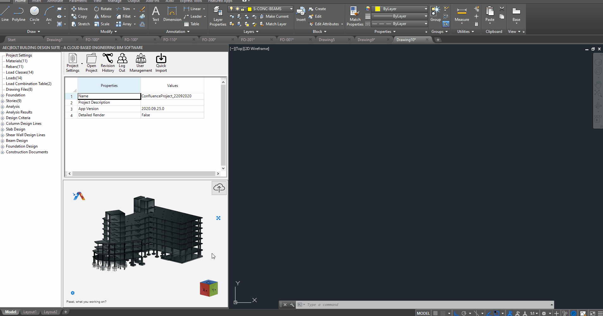This screenshot has height=316, width=603.
Task: Toggle object snap in status bar
Action: pos(496,313)
